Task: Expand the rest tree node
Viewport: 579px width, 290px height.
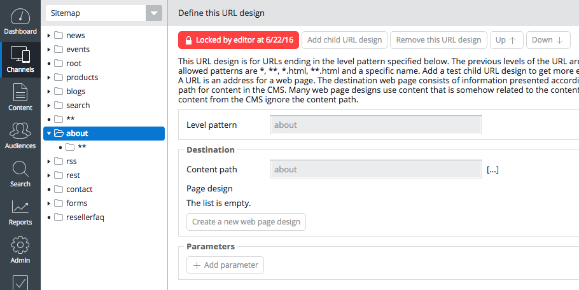Action: pyautogui.click(x=49, y=176)
